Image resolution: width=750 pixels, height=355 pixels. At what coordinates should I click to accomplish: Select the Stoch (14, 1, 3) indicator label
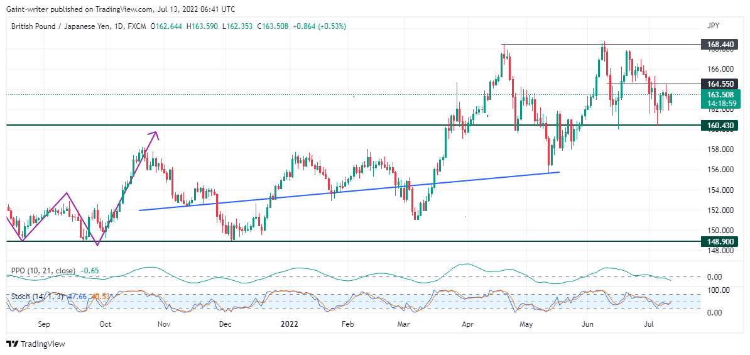37,297
